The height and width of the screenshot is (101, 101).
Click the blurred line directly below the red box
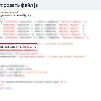tap(17, 50)
